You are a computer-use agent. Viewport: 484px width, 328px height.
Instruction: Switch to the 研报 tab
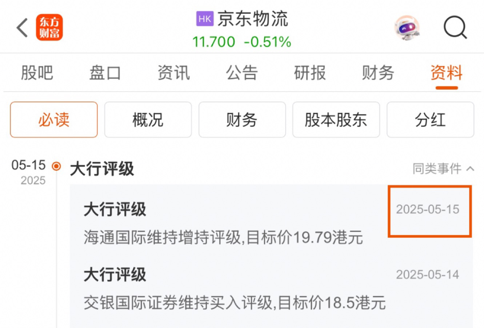tap(310, 73)
